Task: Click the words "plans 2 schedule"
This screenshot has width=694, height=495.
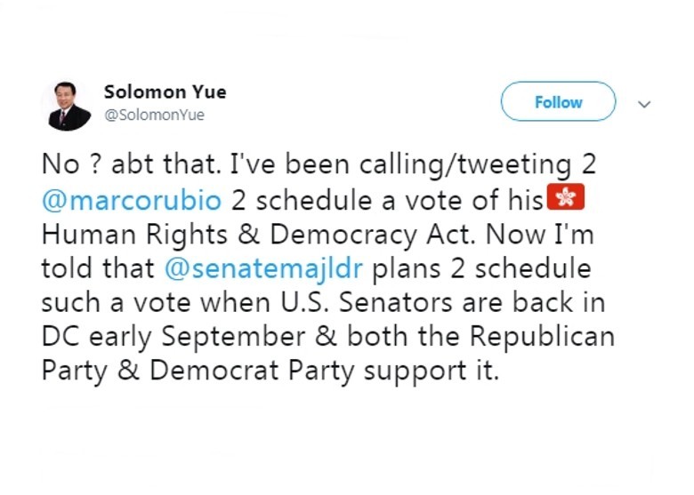Action: coord(470,268)
